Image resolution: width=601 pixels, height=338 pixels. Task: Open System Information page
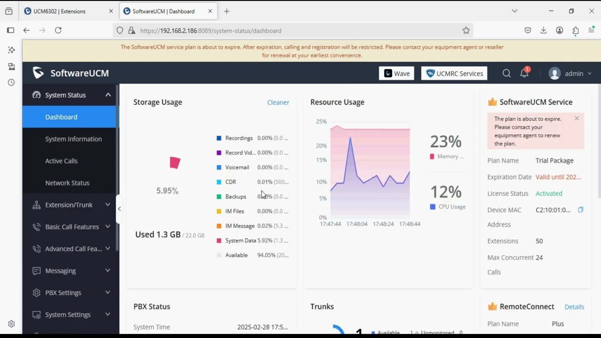pyautogui.click(x=70, y=139)
